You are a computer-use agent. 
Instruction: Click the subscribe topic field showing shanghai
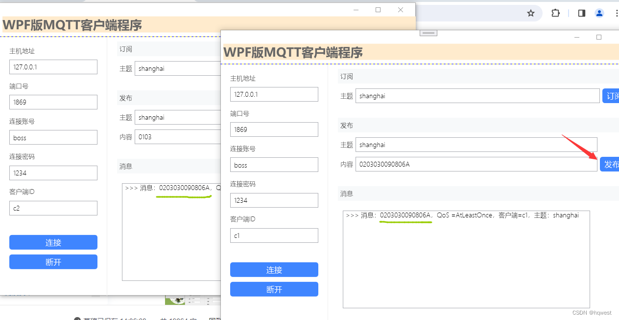(477, 96)
